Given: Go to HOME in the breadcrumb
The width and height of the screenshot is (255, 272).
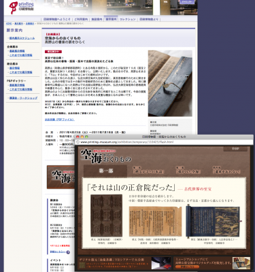Looking at the screenshot, I should pyautogui.click(x=9, y=24).
